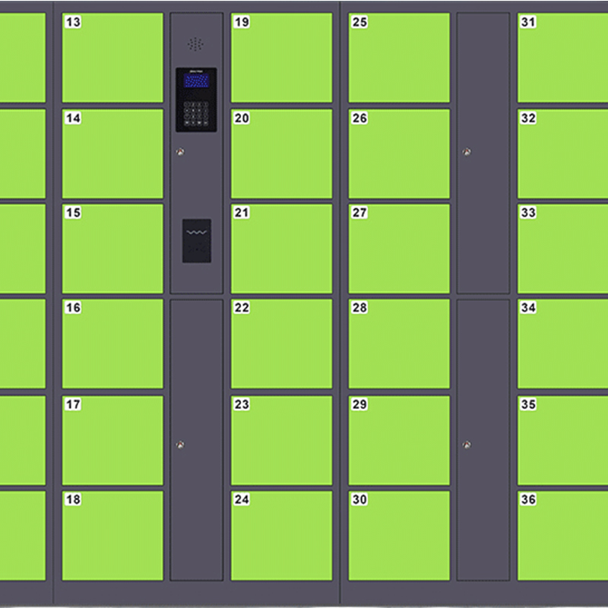Click the keyhole beside locker 26
The image size is (608, 608).
click(x=467, y=152)
